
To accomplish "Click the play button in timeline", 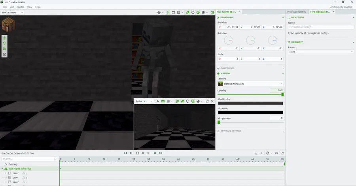I will pyautogui.click(x=143, y=153).
